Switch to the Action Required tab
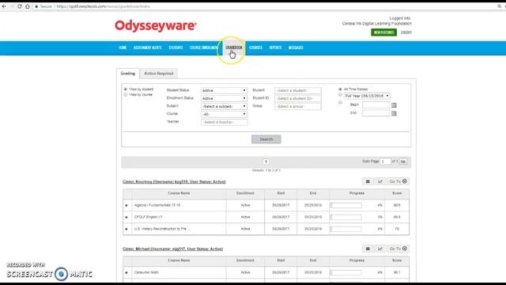Screen dimensions: 506x285 coord(158,74)
